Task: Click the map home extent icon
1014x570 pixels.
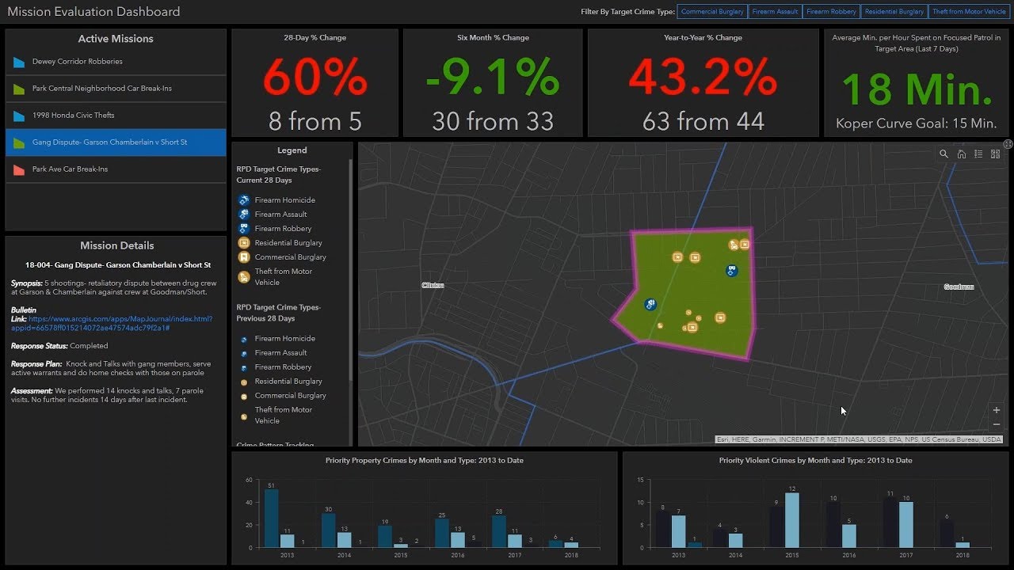Action: coord(961,154)
